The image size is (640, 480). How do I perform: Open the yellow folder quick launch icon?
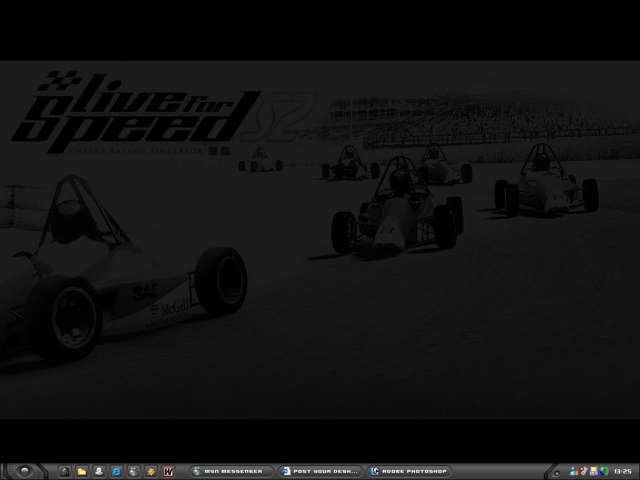pos(82,472)
